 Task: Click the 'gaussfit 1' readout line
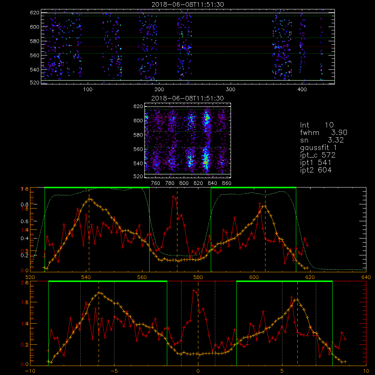coord(318,147)
